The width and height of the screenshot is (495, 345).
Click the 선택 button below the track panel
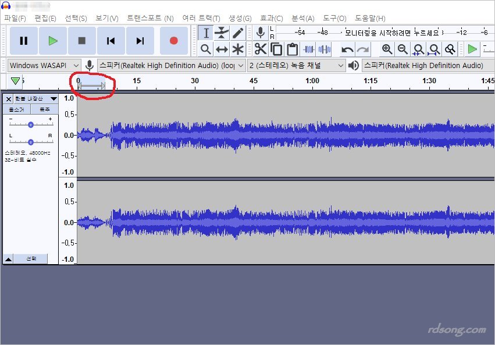click(31, 258)
